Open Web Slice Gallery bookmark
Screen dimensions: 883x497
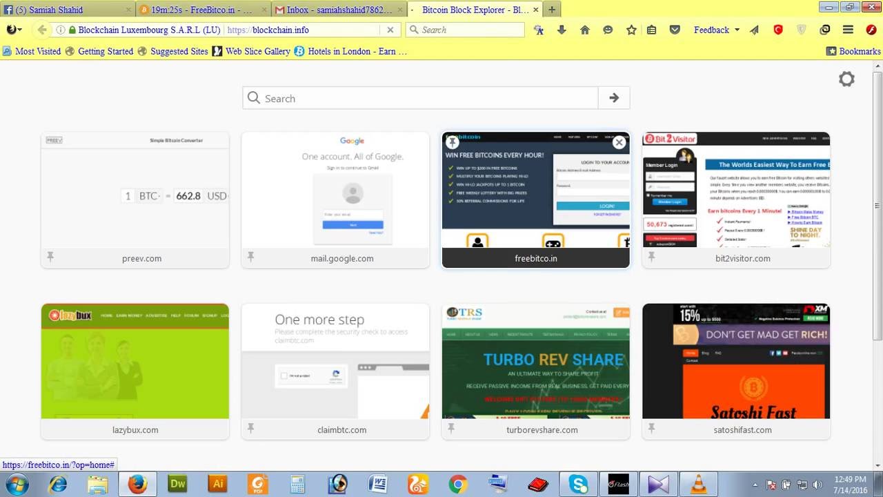252,51
